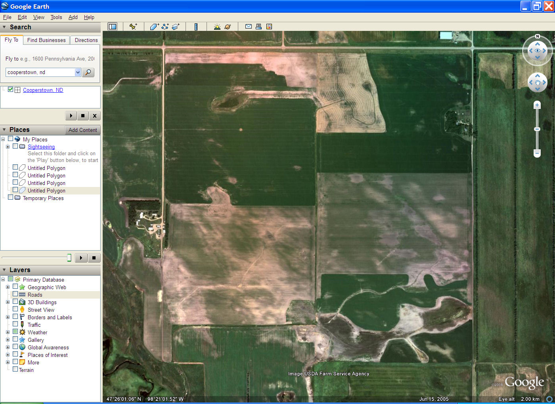Clear the search results with X button
The height and width of the screenshot is (404, 555).
tap(95, 116)
